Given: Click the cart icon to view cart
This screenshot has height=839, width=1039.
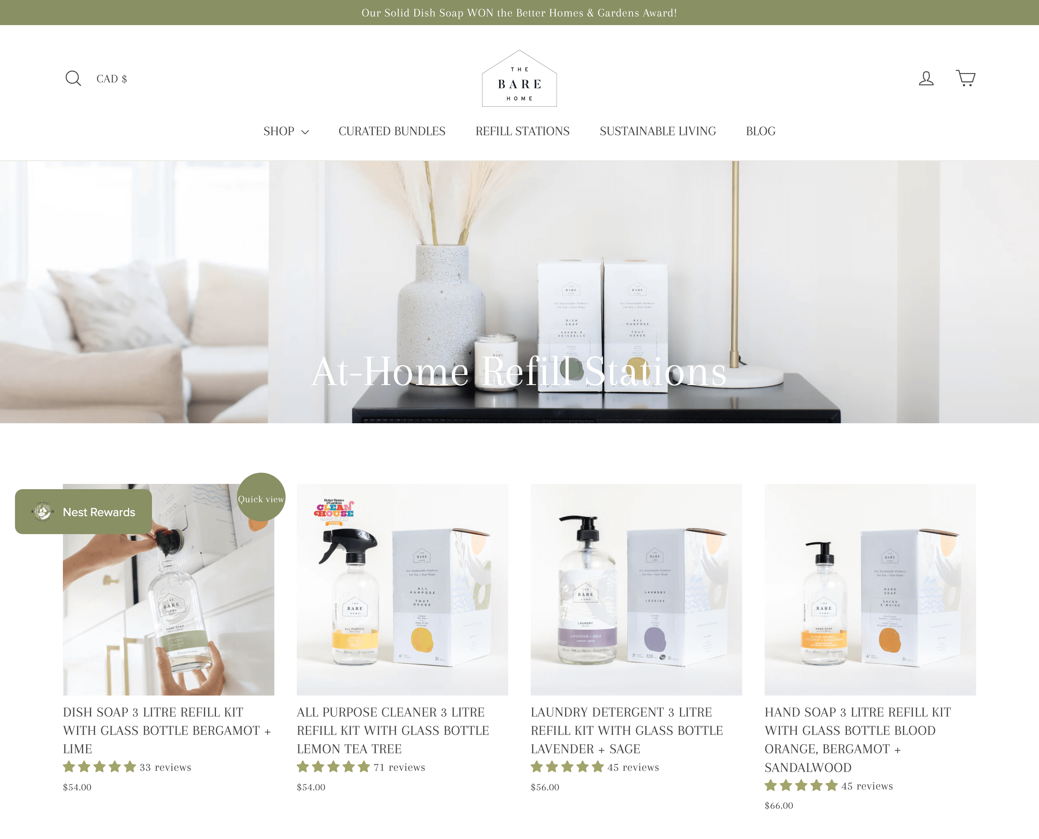Looking at the screenshot, I should [x=966, y=77].
